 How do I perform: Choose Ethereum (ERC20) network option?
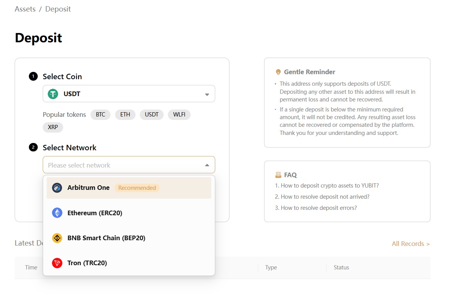pyautogui.click(x=129, y=213)
